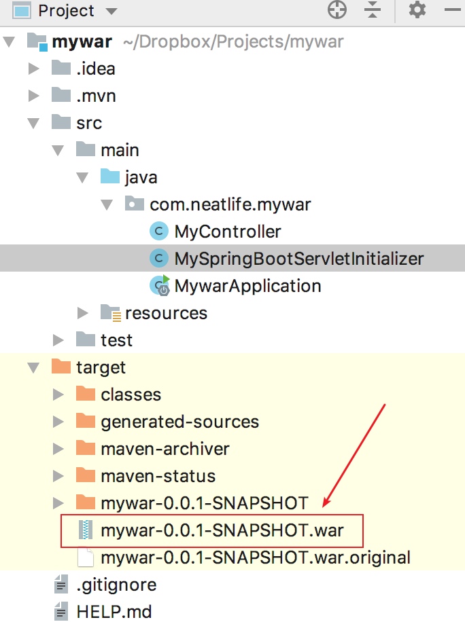Click the Collapse All icon in toolbar
The image size is (465, 622).
point(373,10)
